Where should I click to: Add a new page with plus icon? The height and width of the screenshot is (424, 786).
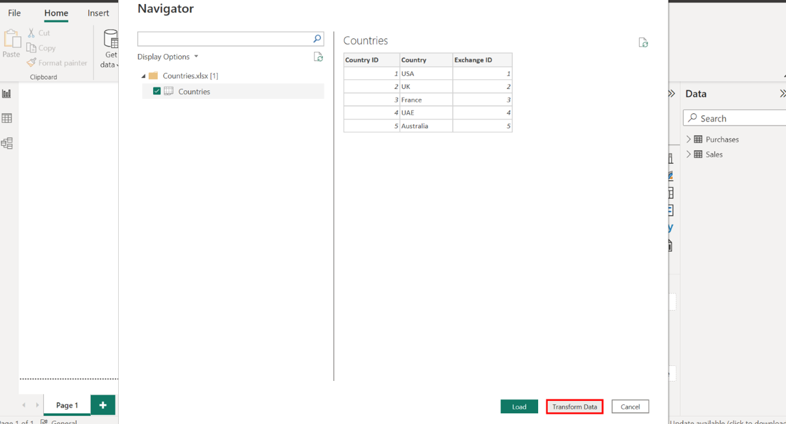point(102,405)
